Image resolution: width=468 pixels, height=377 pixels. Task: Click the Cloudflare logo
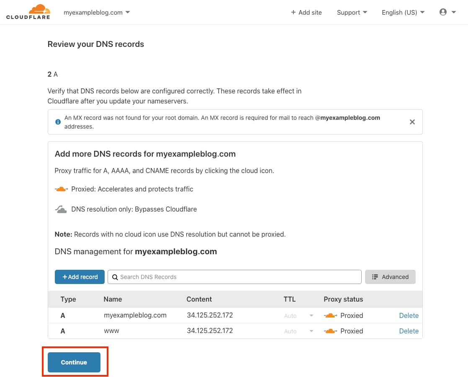tap(28, 12)
